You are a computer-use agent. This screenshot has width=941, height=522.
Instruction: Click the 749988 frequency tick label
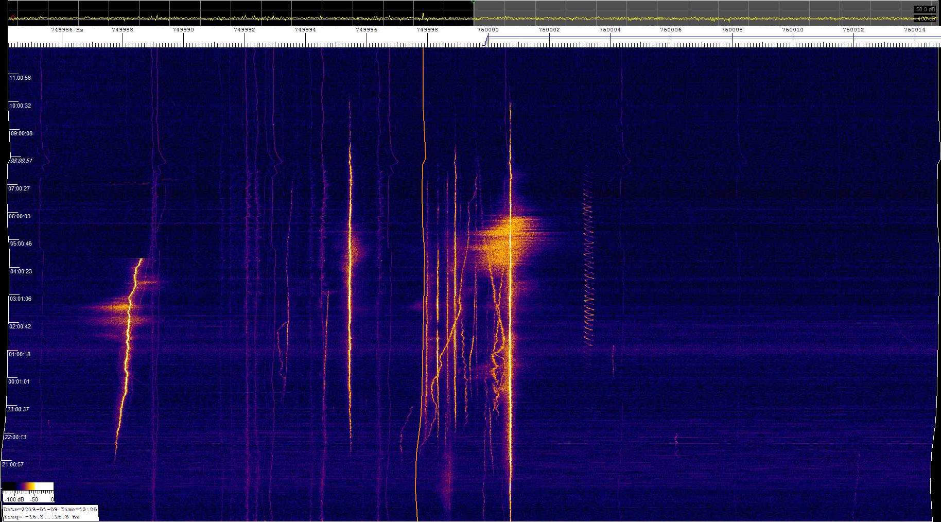click(x=123, y=30)
